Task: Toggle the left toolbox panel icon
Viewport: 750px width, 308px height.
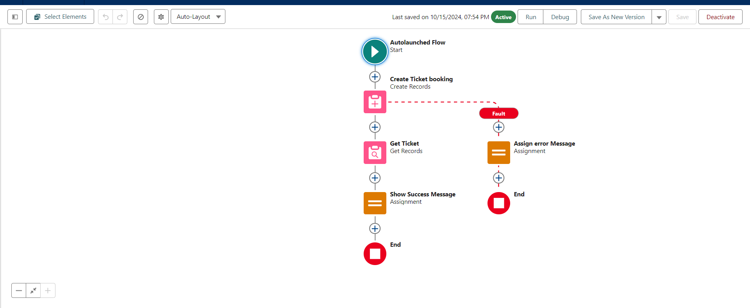Action: (x=15, y=17)
